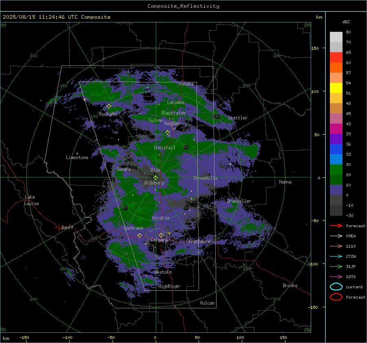The image size is (367, 343).
Task: Click the red forecast arrow legend icon
Action: pos(336,226)
